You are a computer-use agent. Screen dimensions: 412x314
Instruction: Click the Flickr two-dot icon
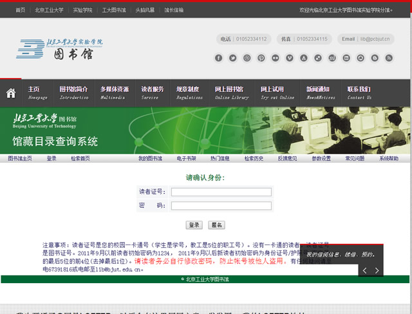click(x=276, y=58)
